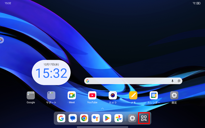This screenshot has height=128, width=205.
Task: Open the カレンダー calendar app
Action: 154,95
